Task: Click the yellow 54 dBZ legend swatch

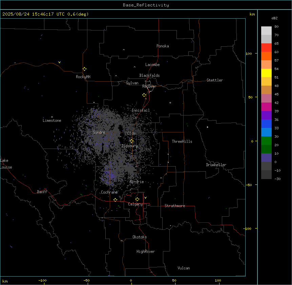Action: pyautogui.click(x=266, y=73)
